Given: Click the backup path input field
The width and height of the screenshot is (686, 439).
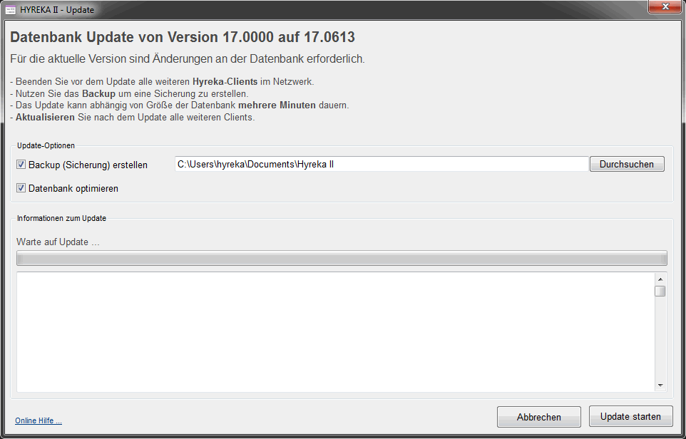Looking at the screenshot, I should (382, 164).
